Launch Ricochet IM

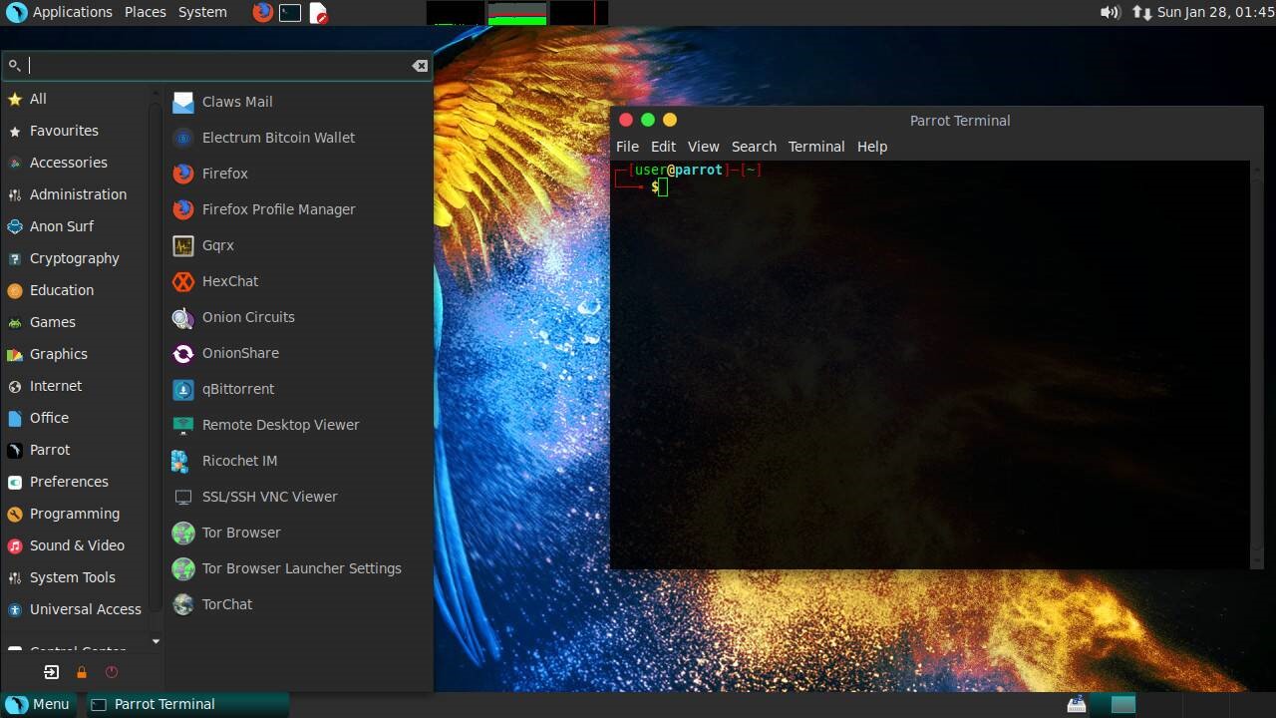click(239, 461)
